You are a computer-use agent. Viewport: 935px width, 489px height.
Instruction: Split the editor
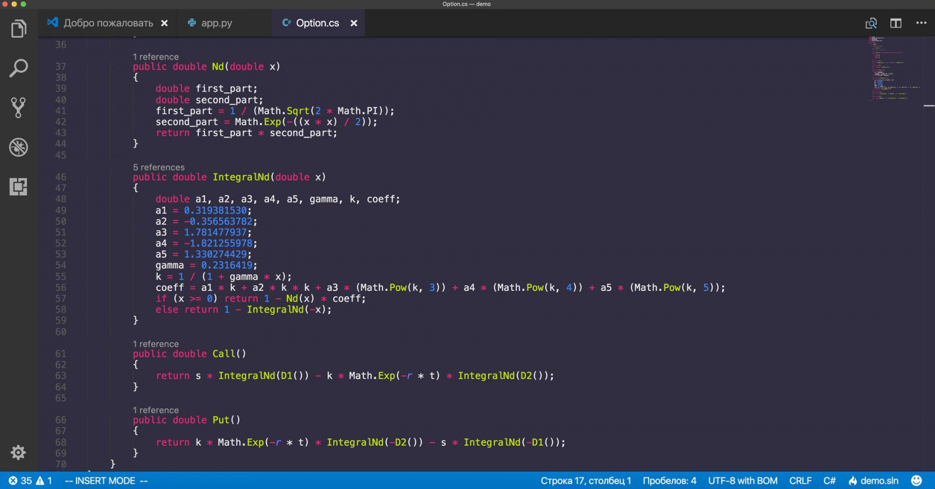click(896, 23)
